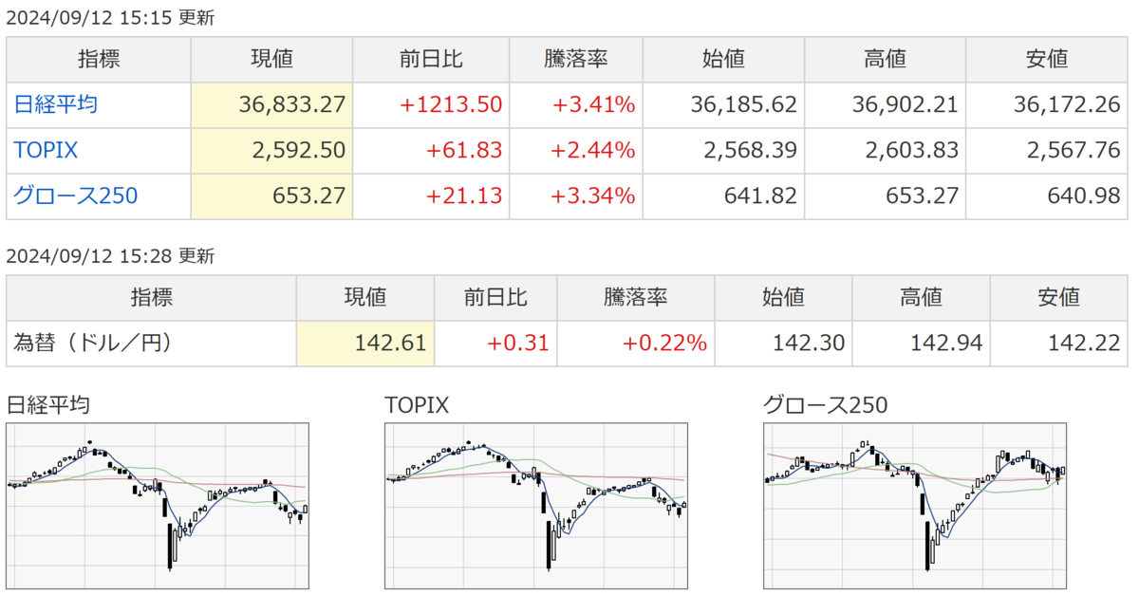The height and width of the screenshot is (595, 1139).
Task: Open the TOPIX index link
Action: 46,150
